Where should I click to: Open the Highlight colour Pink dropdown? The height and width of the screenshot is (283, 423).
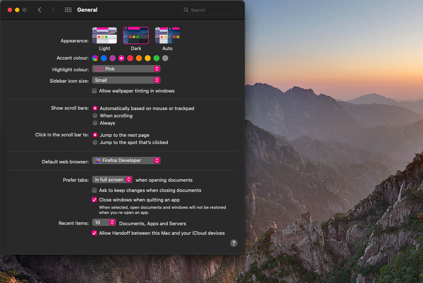[x=126, y=69]
